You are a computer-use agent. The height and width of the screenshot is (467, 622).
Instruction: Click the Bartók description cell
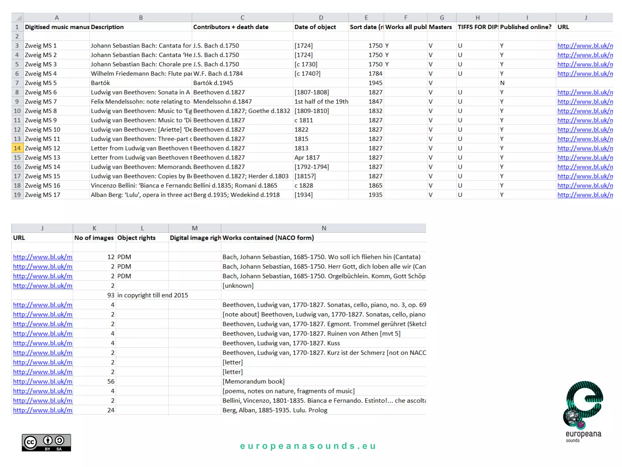(x=100, y=83)
